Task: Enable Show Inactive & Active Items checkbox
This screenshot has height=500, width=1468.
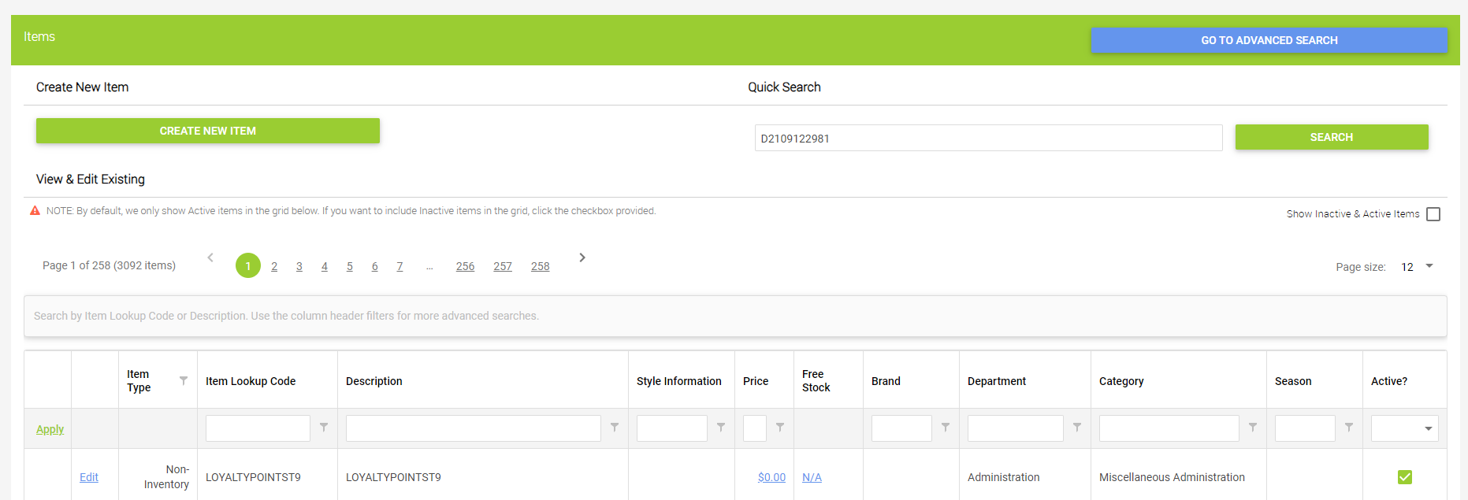Action: click(x=1433, y=214)
